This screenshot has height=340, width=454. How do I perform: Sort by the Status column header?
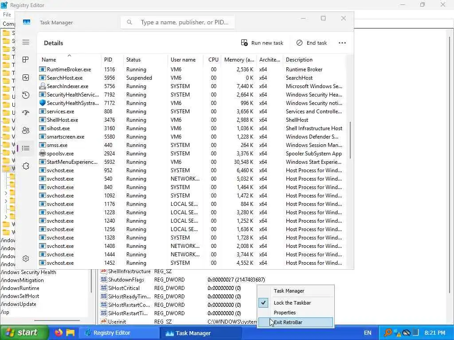(145, 60)
